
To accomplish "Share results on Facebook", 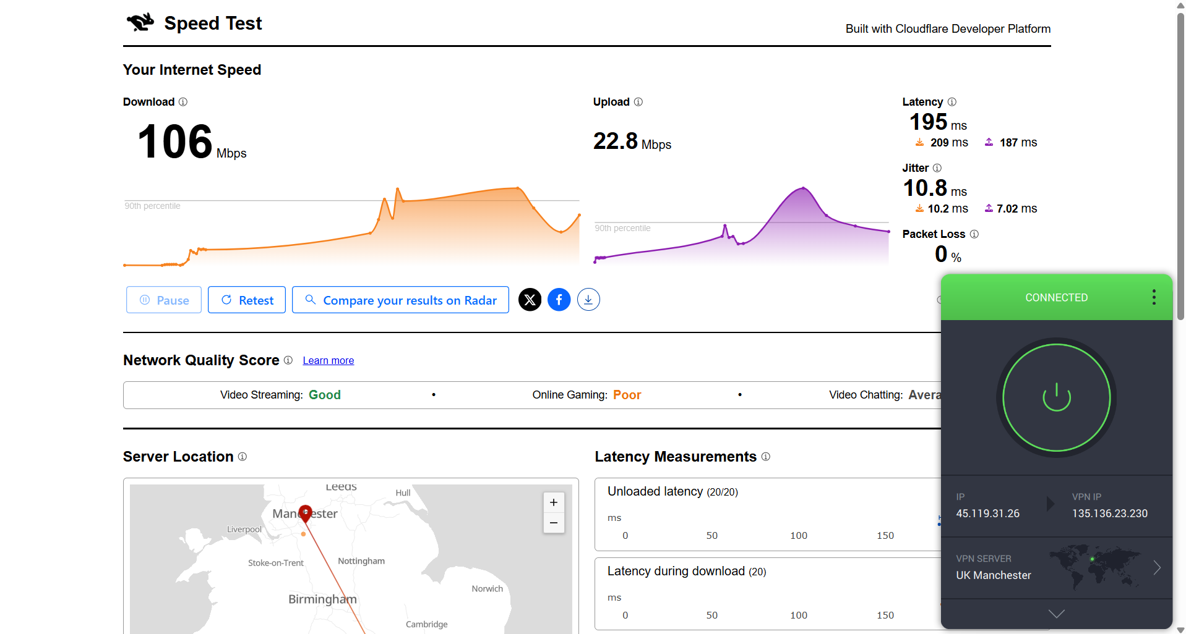I will (559, 300).
